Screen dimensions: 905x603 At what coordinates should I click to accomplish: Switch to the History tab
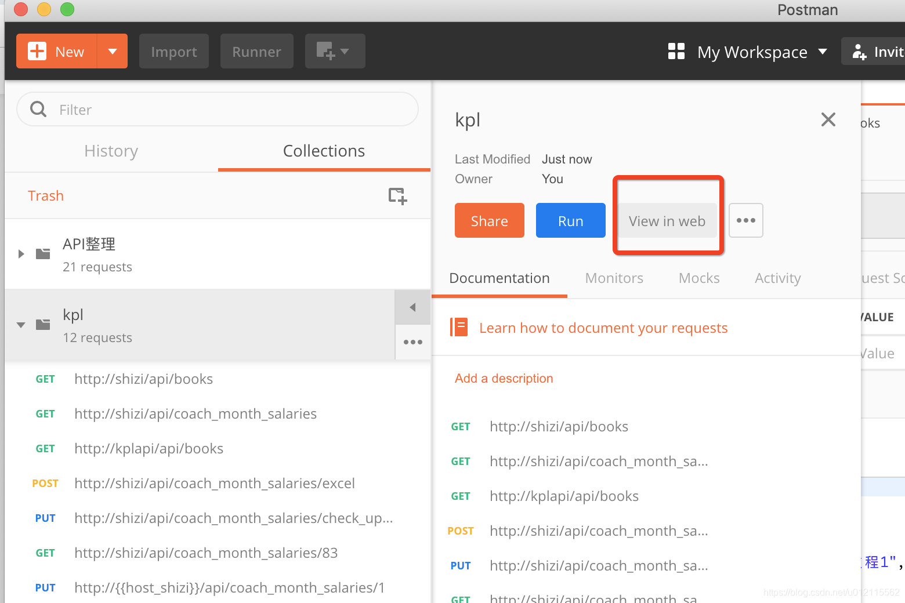coord(111,151)
